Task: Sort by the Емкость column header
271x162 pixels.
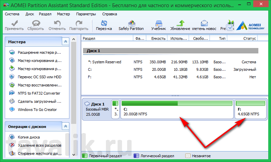Action: tap(157, 38)
